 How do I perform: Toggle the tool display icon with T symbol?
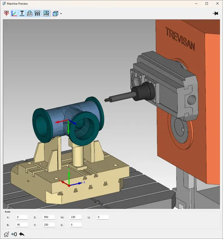coord(22,13)
